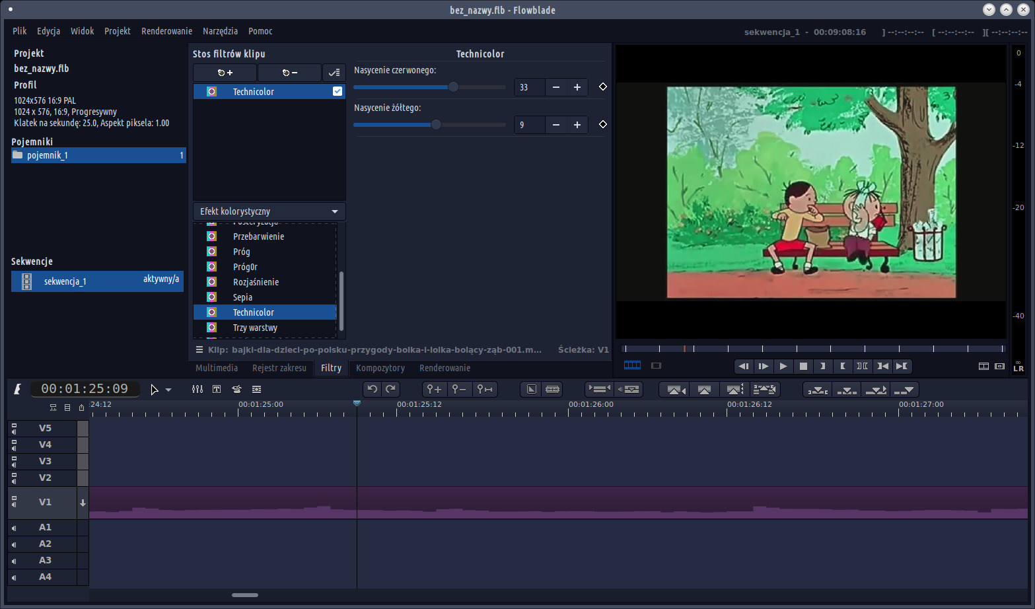Start playback with the play button
This screenshot has width=1035, height=609.
click(783, 366)
